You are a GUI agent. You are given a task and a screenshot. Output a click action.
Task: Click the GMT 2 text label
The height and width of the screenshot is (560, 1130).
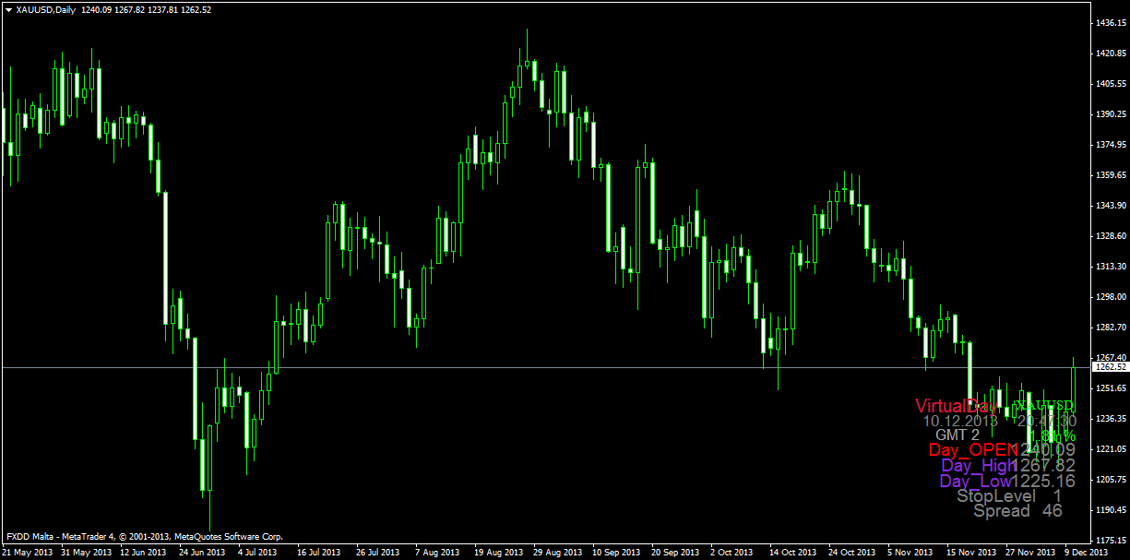958,435
